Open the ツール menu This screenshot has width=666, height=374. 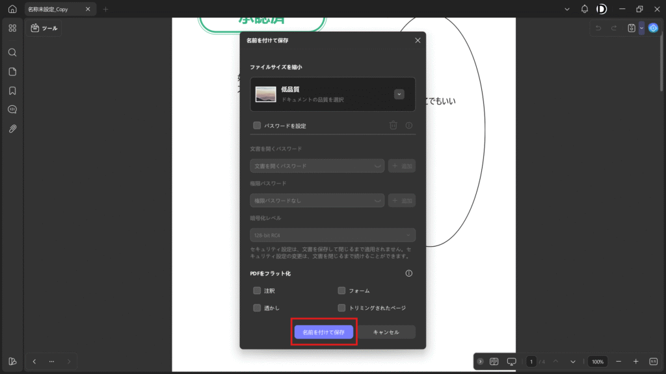(44, 29)
